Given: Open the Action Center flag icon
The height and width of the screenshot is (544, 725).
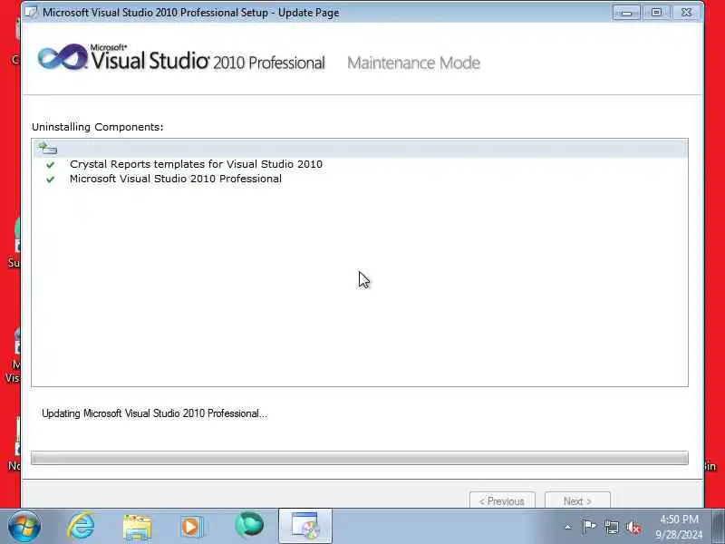Looking at the screenshot, I should 588,527.
